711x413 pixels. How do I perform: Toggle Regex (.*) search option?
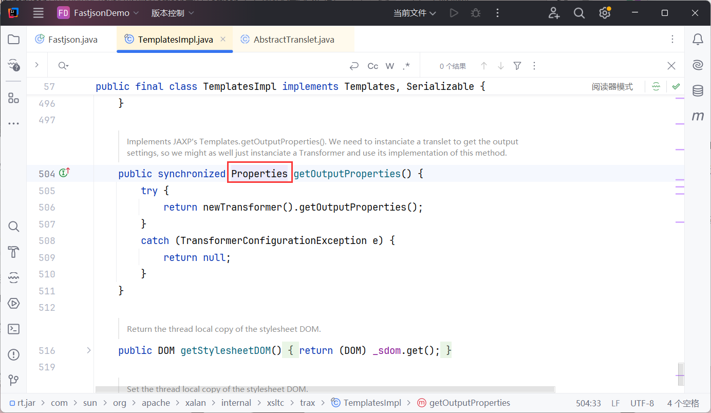406,66
